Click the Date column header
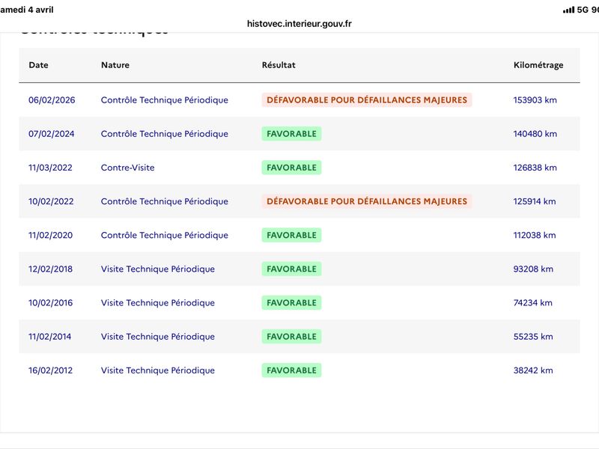 pos(38,65)
